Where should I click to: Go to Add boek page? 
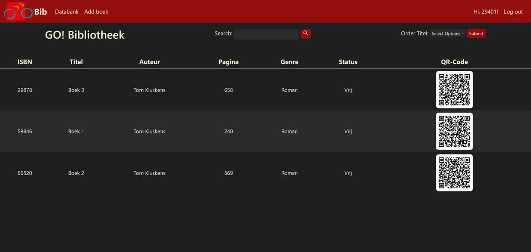coord(96,11)
